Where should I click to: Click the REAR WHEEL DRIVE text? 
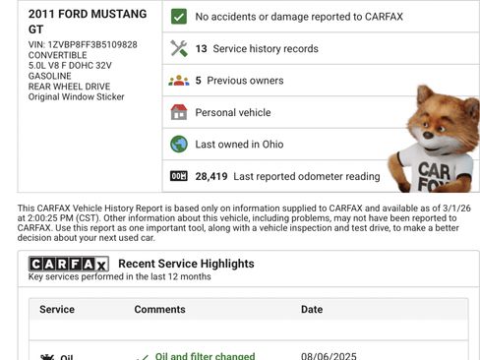tap(69, 87)
